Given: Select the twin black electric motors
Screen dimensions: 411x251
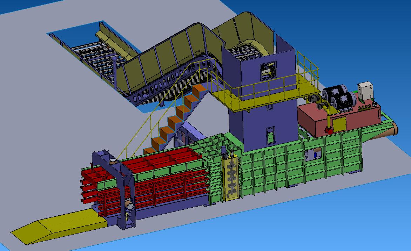Looking at the screenshot, I should [339, 97].
